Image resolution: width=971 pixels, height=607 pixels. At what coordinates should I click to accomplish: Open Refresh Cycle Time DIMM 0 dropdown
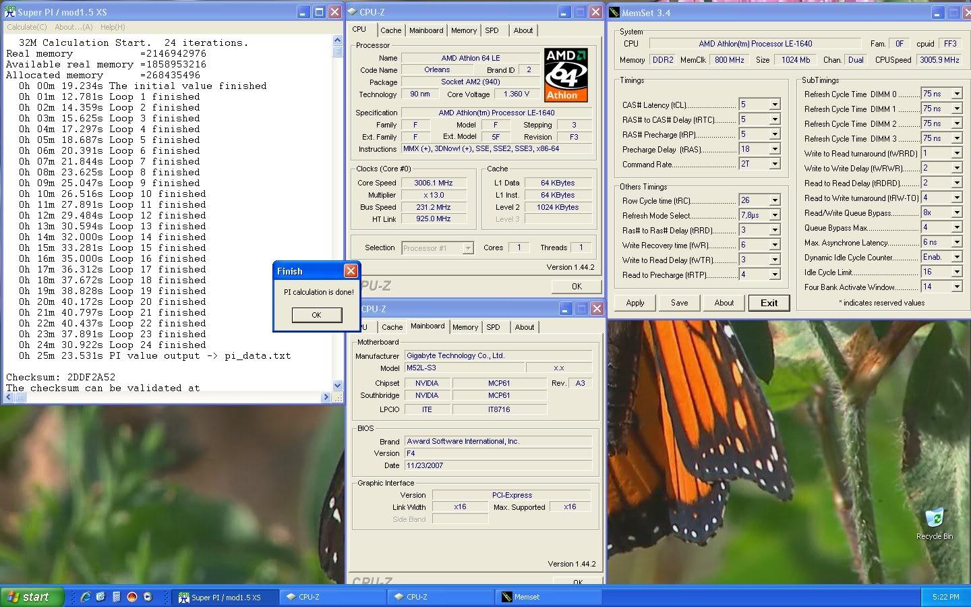957,94
